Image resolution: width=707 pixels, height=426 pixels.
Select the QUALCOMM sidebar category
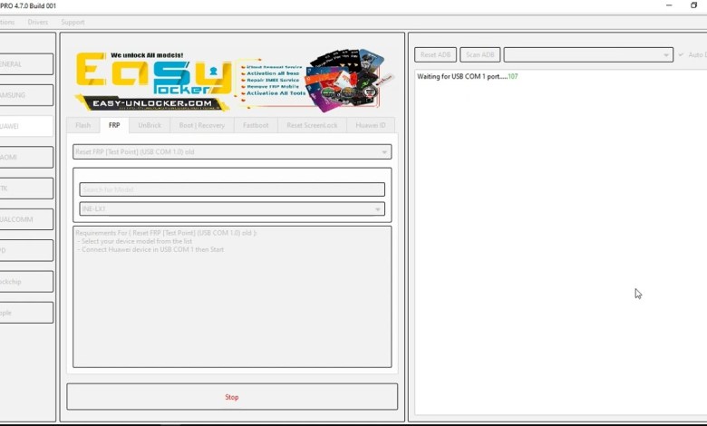tap(26, 219)
